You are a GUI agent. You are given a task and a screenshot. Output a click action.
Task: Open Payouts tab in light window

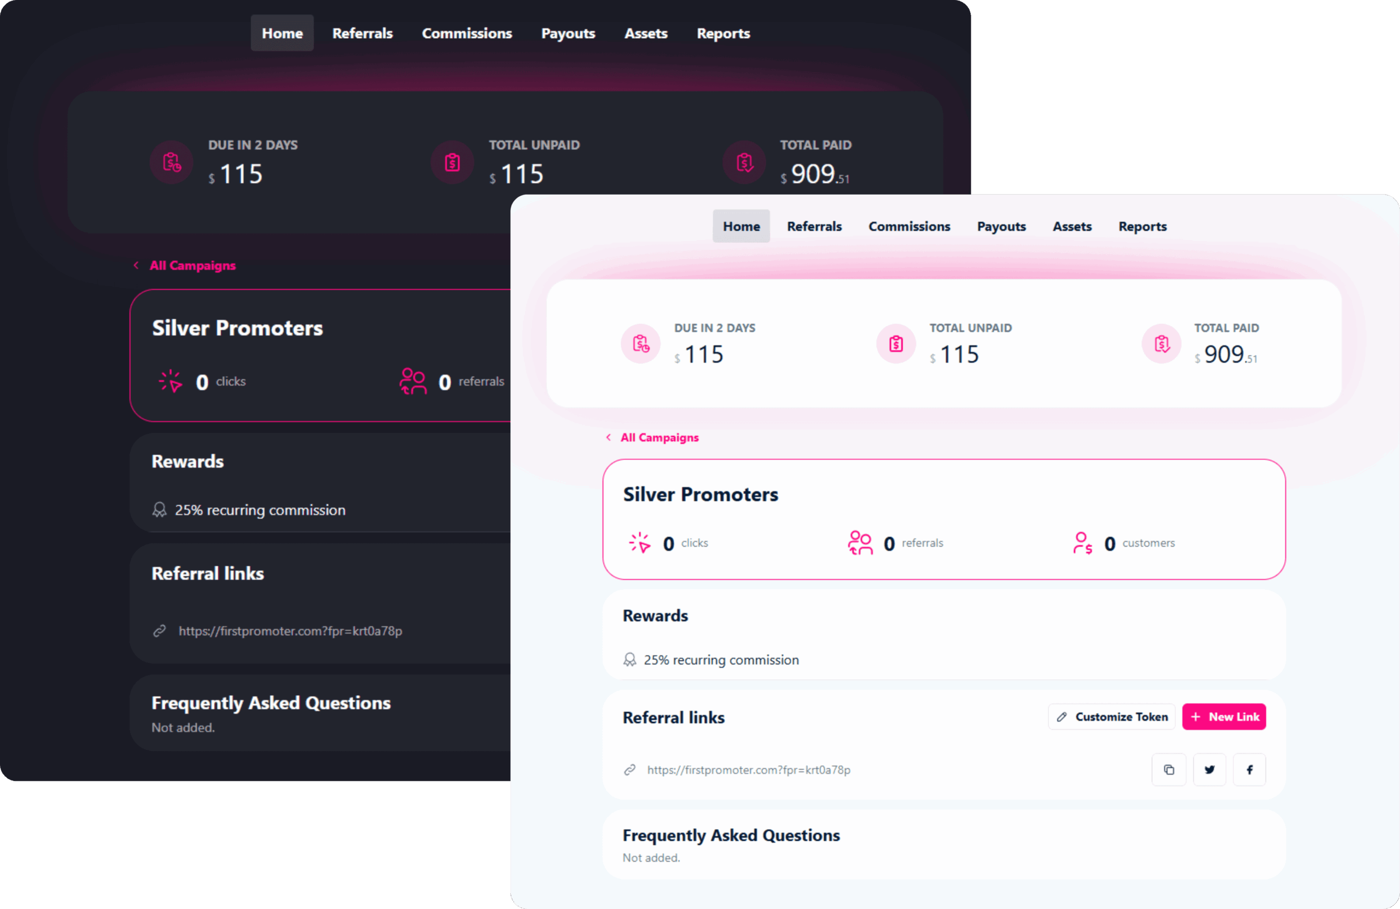(x=1001, y=226)
